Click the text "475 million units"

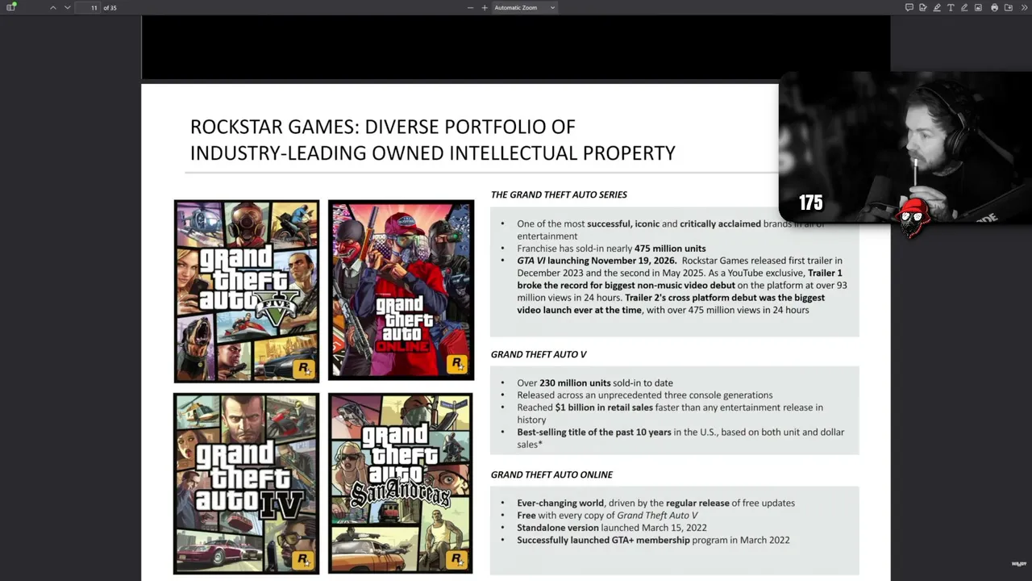pyautogui.click(x=670, y=249)
